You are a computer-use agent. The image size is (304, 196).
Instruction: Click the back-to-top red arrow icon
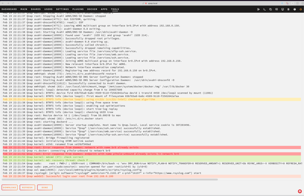300,191
